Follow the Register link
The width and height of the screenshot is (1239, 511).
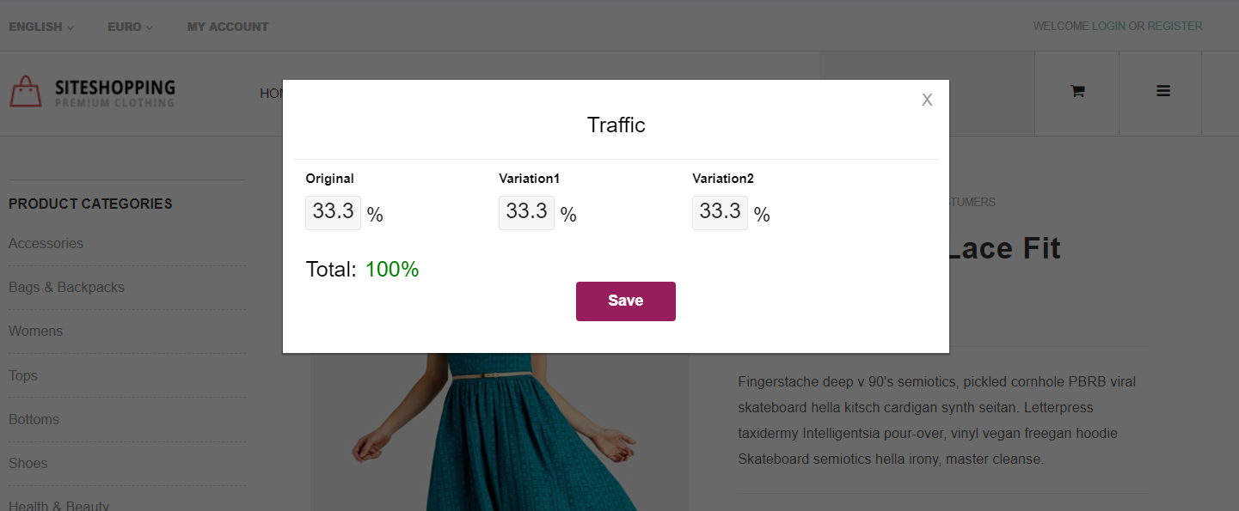point(1175,27)
